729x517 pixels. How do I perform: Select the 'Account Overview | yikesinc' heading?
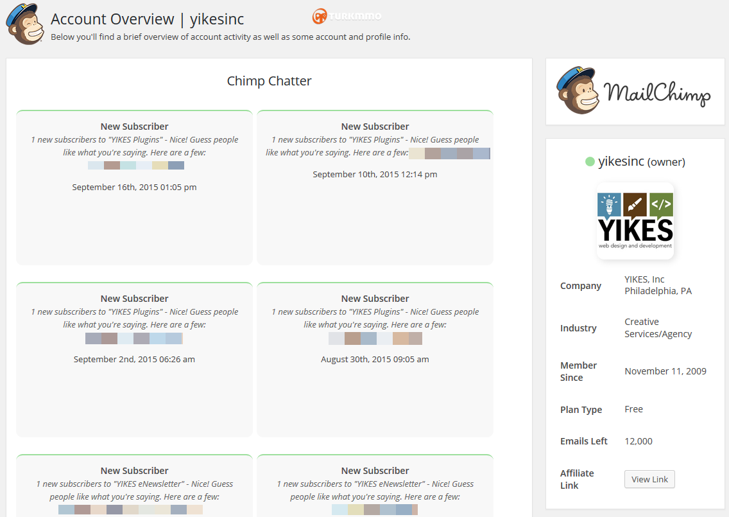click(148, 19)
